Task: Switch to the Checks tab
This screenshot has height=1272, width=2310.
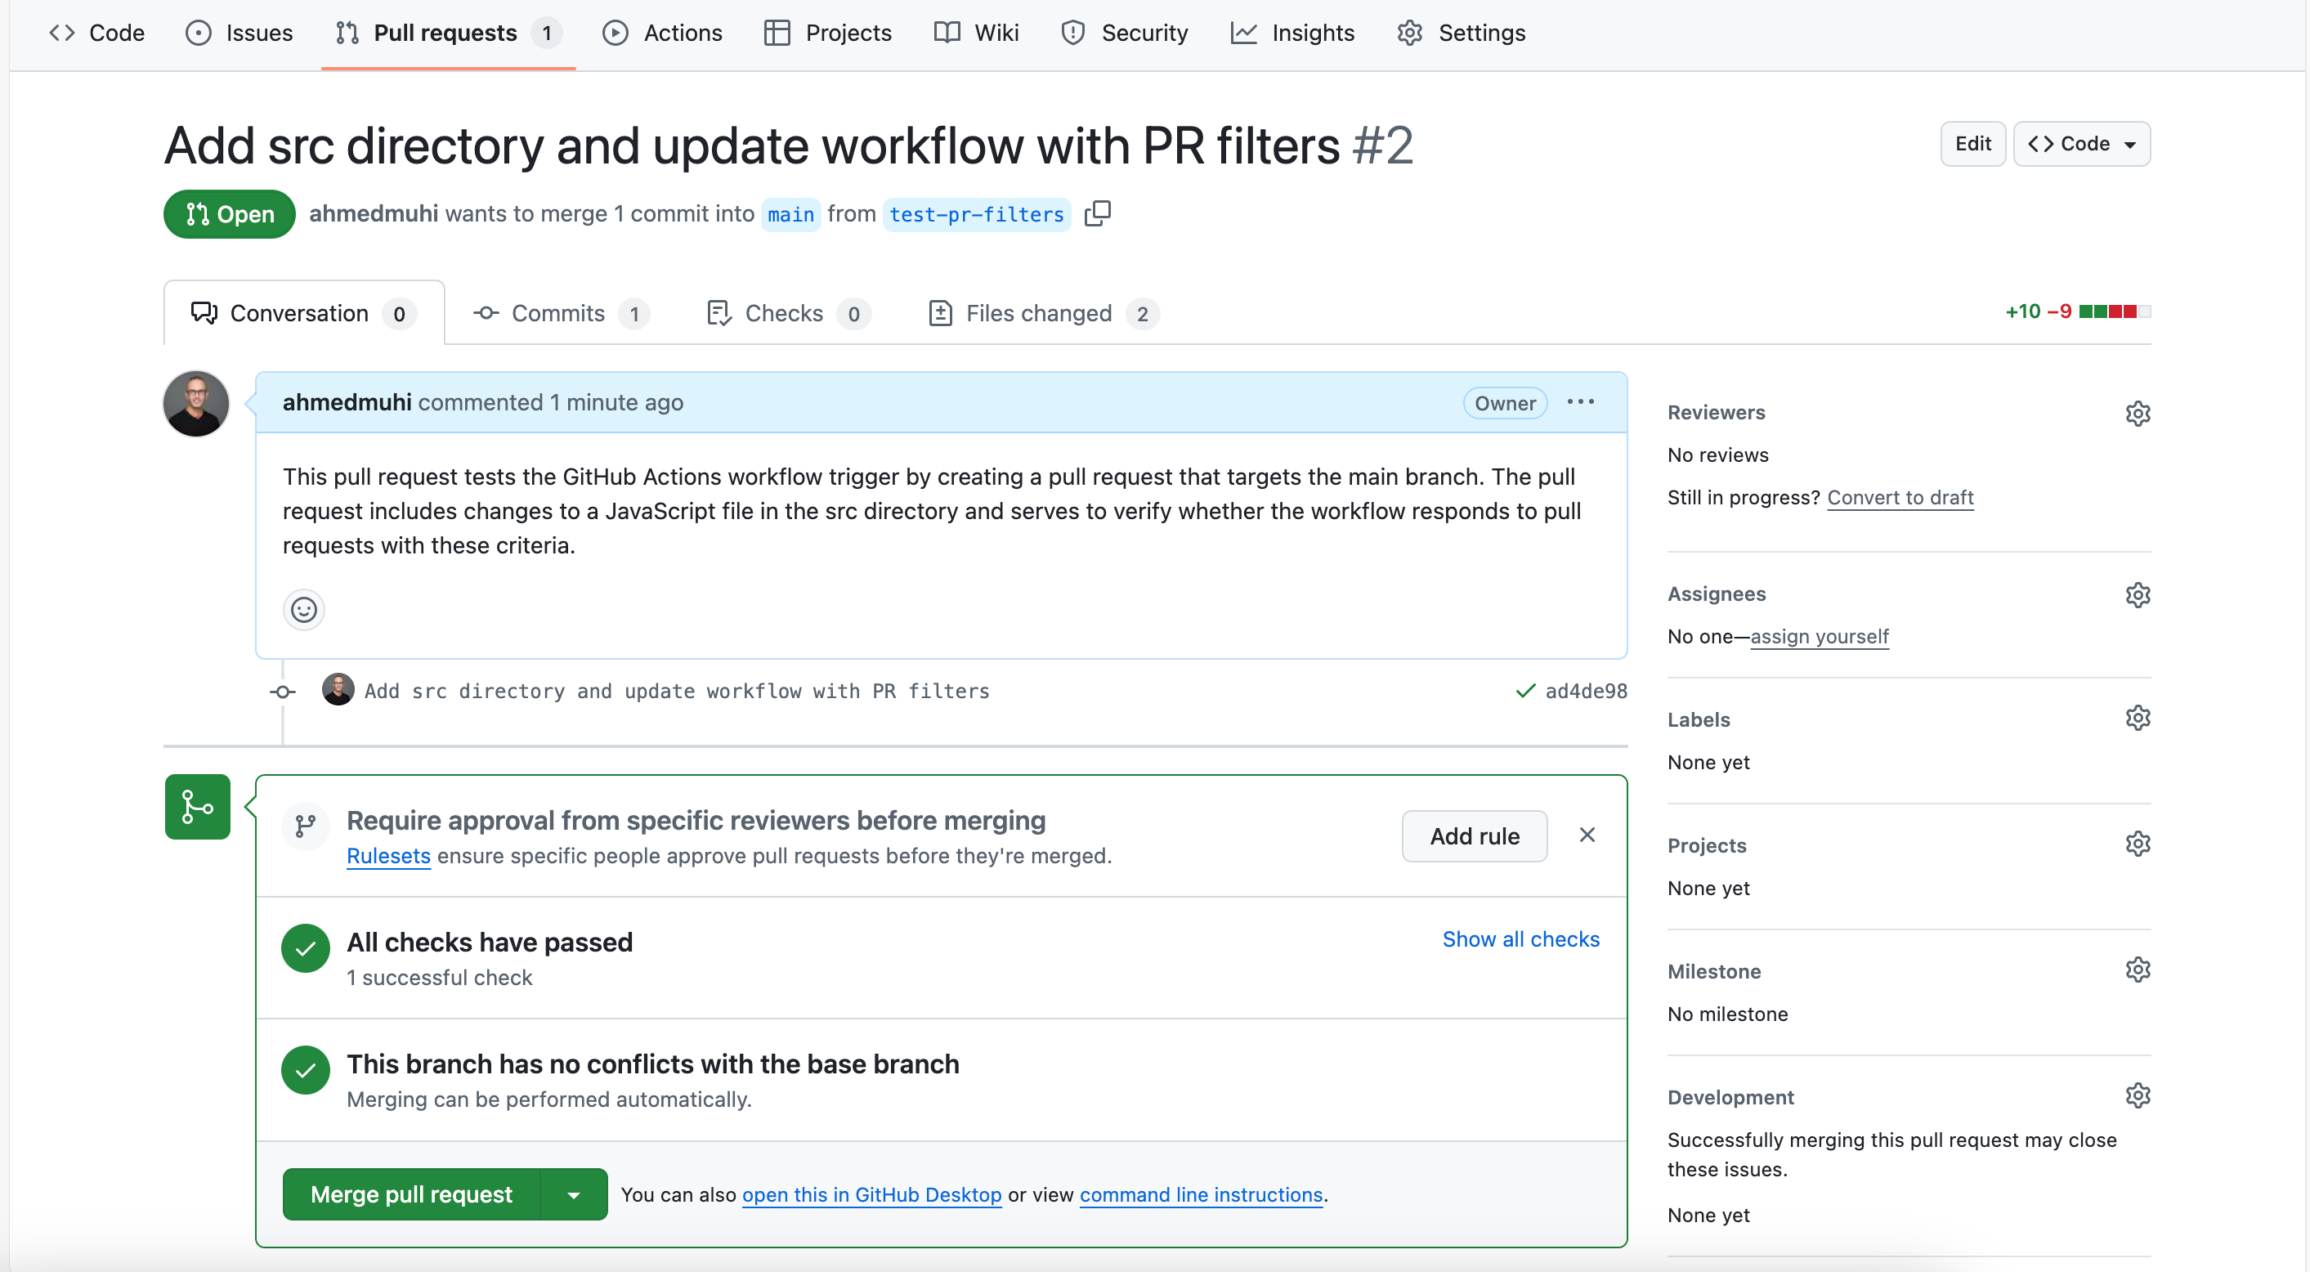Action: tap(787, 313)
